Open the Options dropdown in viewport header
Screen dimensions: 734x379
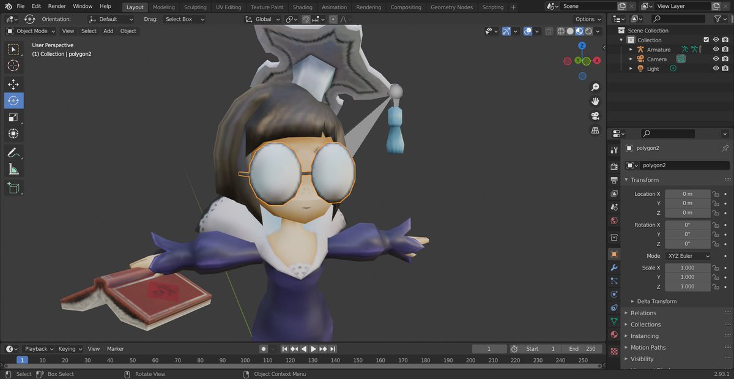tap(588, 19)
